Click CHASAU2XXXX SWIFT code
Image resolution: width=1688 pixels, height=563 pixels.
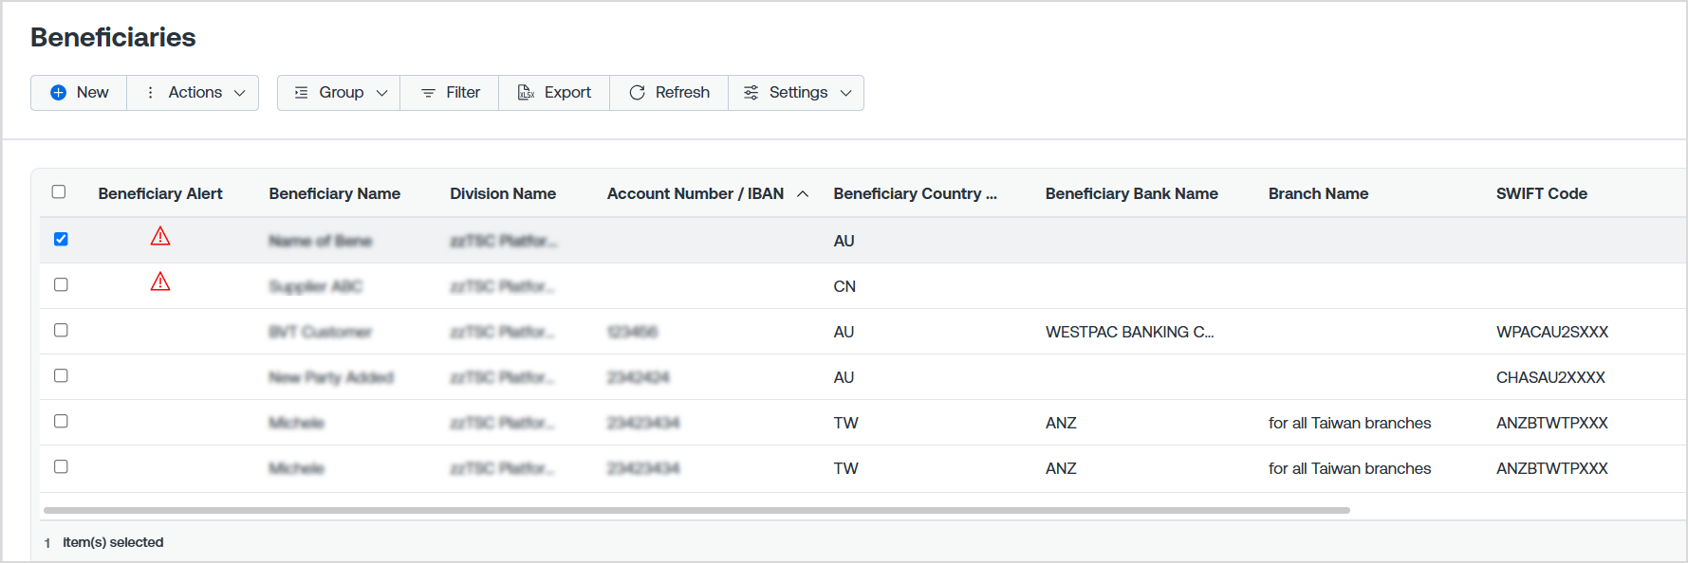1550,377
